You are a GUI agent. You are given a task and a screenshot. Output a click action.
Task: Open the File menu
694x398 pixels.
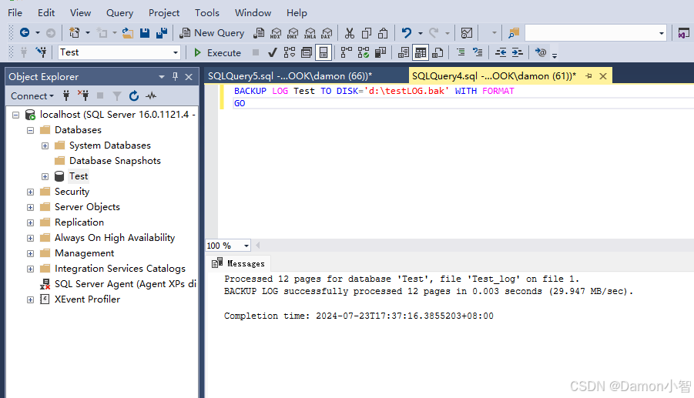point(15,13)
